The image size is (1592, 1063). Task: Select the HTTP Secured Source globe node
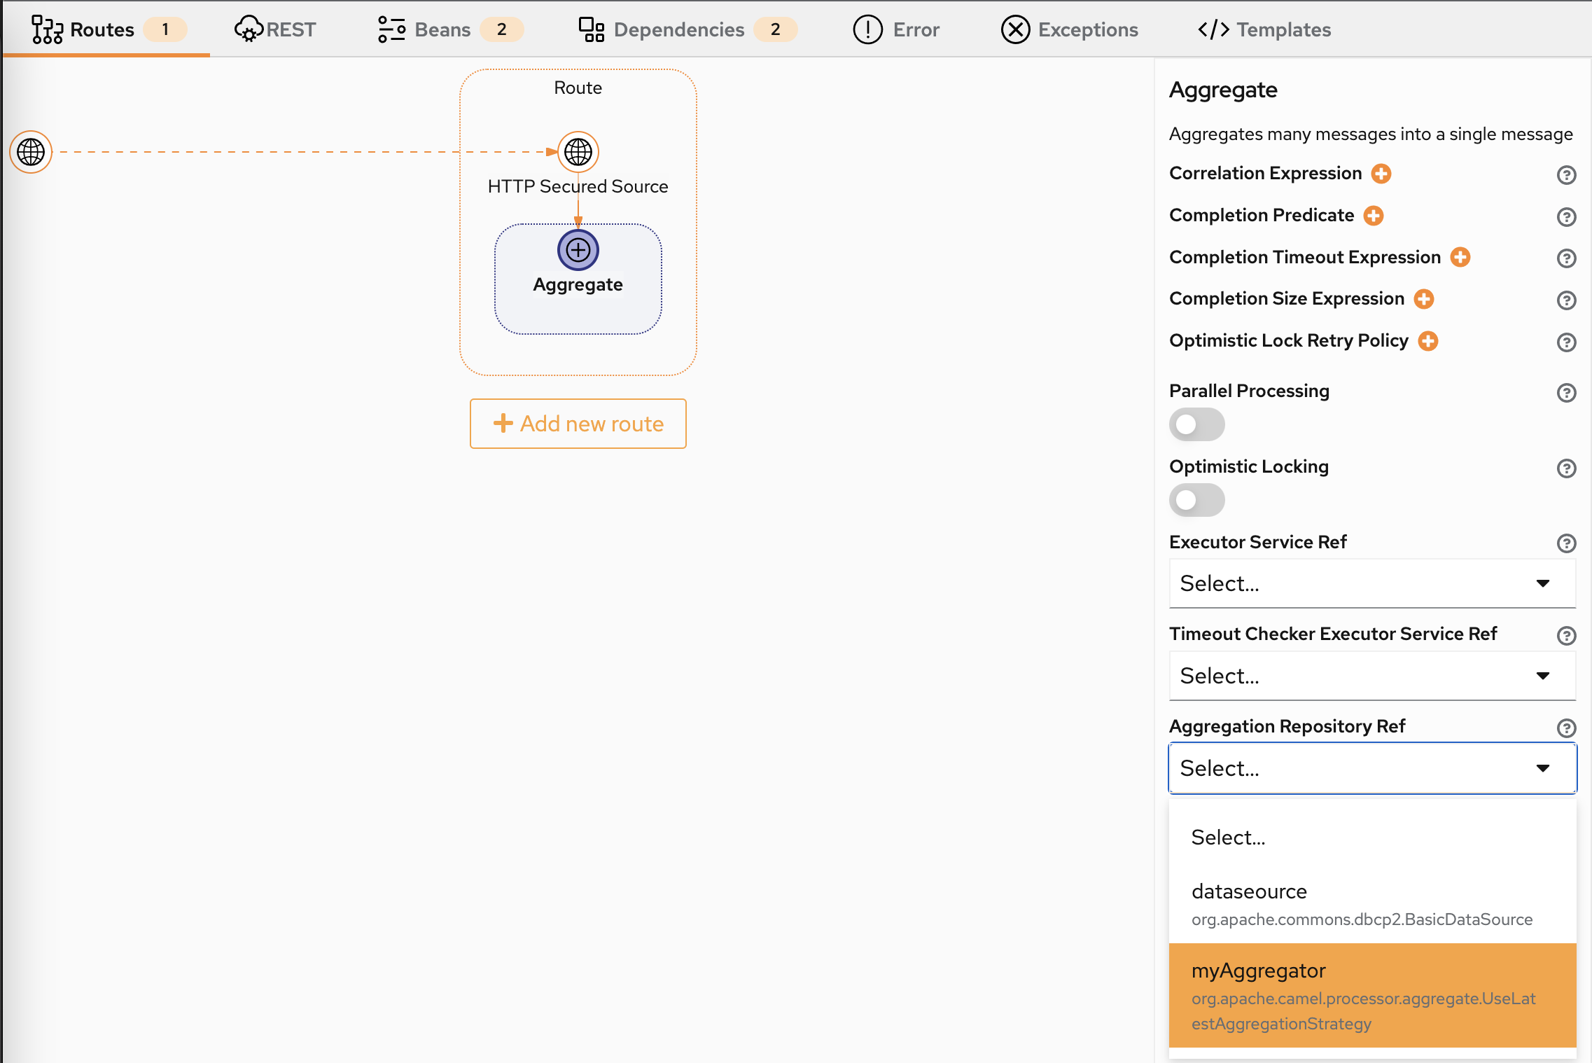click(x=578, y=151)
